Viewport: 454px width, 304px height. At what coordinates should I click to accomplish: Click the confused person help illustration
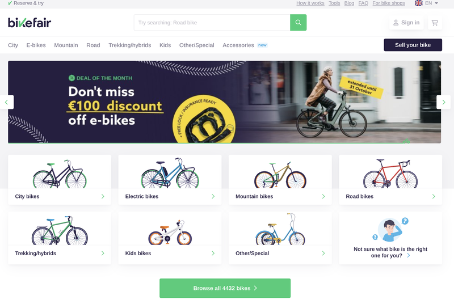390,230
